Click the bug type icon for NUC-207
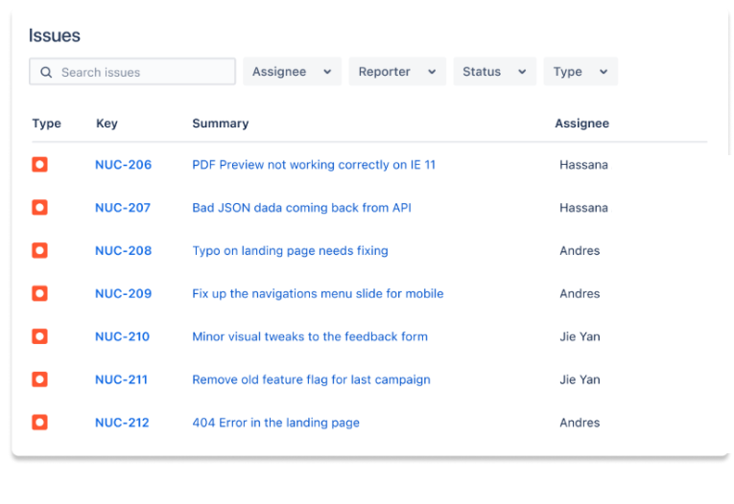This screenshot has width=734, height=504. click(39, 208)
